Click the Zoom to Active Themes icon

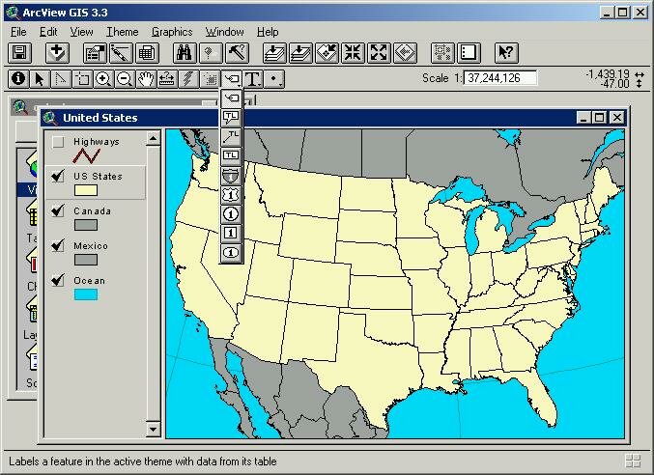point(300,53)
